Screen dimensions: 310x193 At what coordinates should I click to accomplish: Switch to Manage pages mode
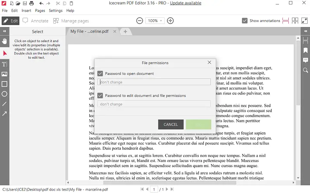[71, 21]
